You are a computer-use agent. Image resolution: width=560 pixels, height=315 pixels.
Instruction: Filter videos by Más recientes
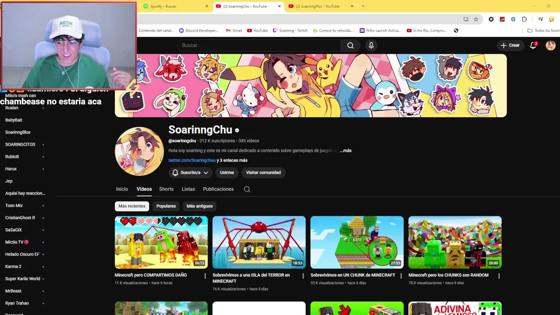pyautogui.click(x=132, y=206)
